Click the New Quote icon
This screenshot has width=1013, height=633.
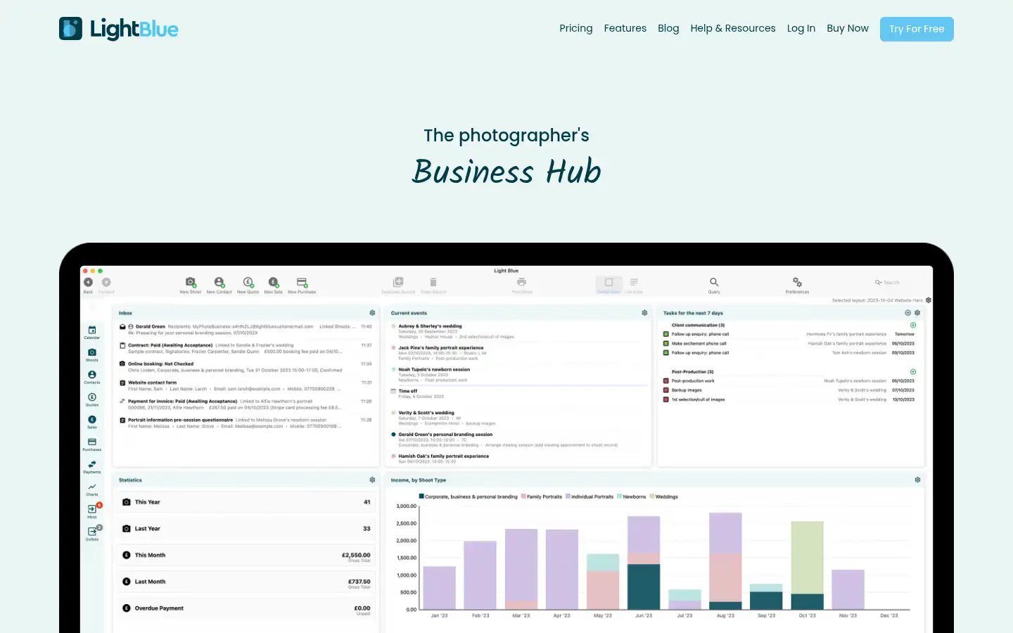coord(248,282)
